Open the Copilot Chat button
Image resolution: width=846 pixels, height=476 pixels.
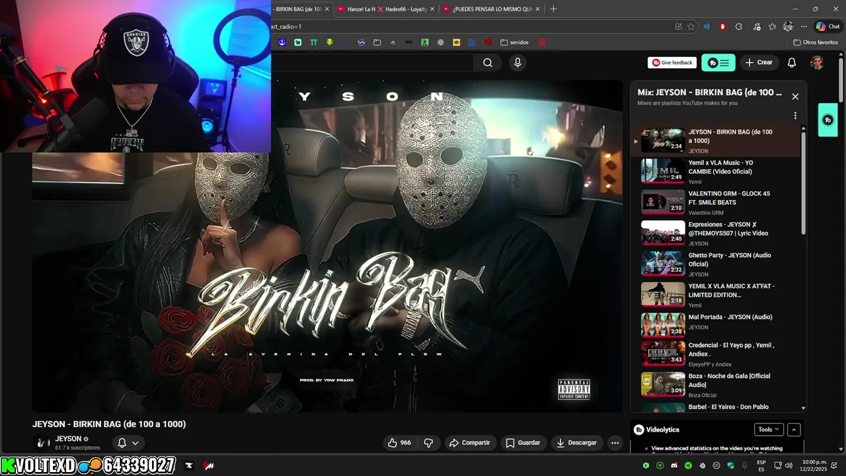(x=827, y=26)
